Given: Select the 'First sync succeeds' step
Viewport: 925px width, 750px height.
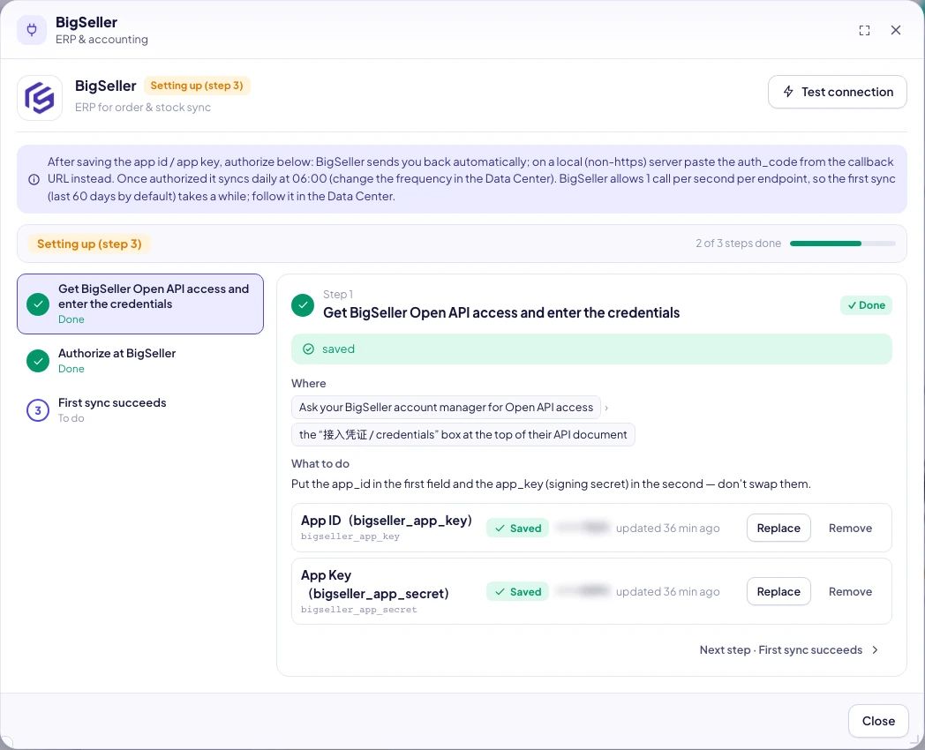Looking at the screenshot, I should point(140,409).
